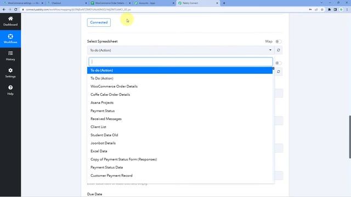Select the To Do (Action) option with capital D
The width and height of the screenshot is (351, 197).
[180, 78]
